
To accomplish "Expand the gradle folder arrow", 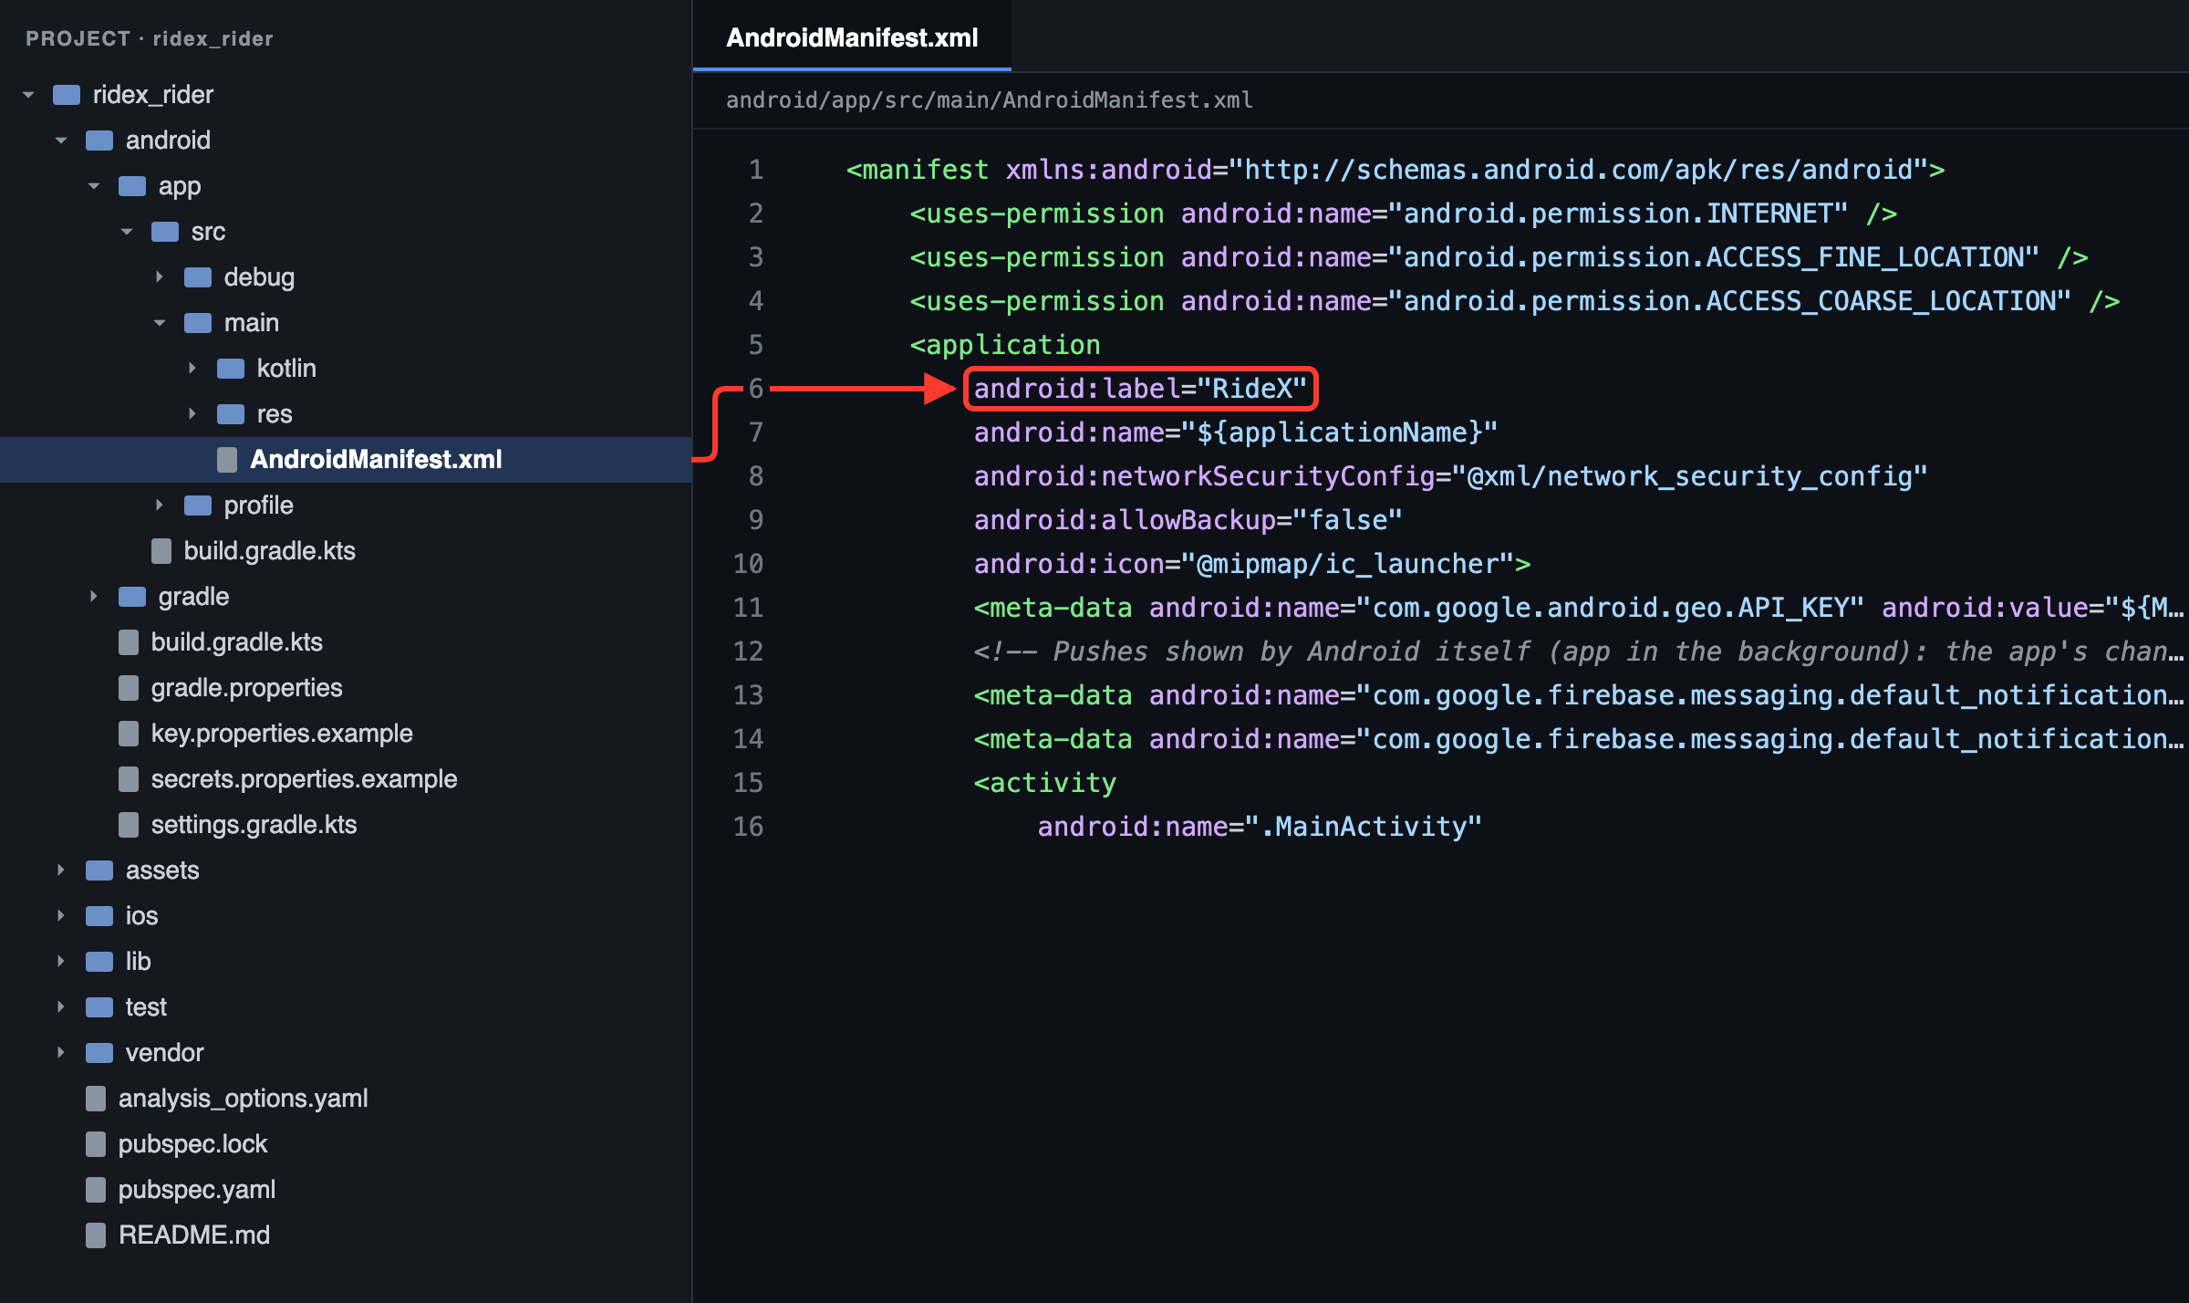I will tap(94, 597).
